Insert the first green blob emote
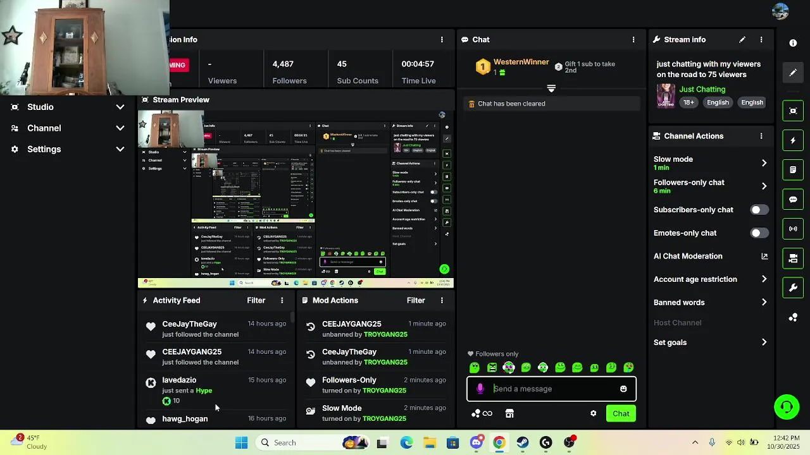This screenshot has width=810, height=455. [x=475, y=367]
